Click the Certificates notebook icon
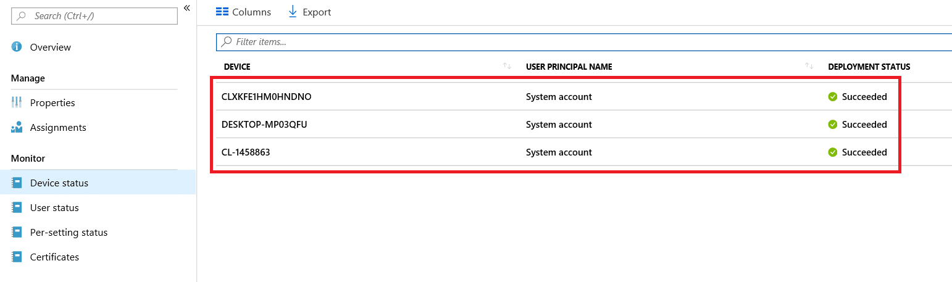 pyautogui.click(x=17, y=257)
